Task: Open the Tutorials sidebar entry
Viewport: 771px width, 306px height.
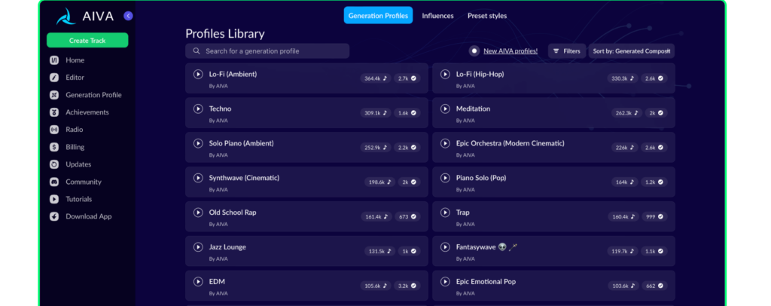Action: tap(78, 199)
